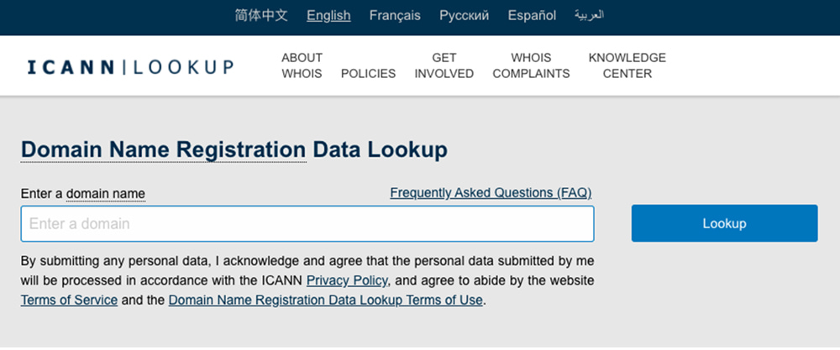Open WHOIS Complaints navigation item
The image size is (840, 350).
click(531, 65)
